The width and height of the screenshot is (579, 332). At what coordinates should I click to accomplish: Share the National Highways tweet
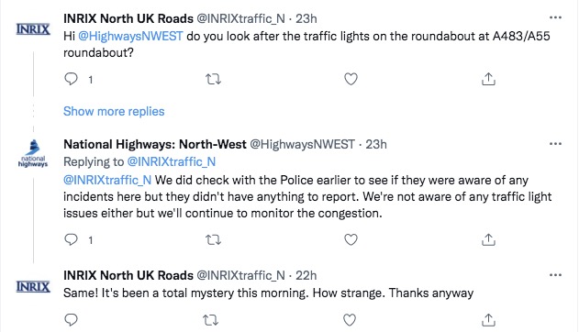click(488, 239)
